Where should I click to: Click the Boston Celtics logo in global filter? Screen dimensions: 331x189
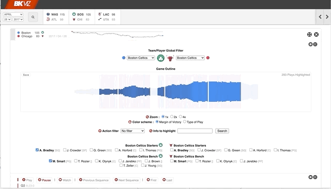coord(161,58)
